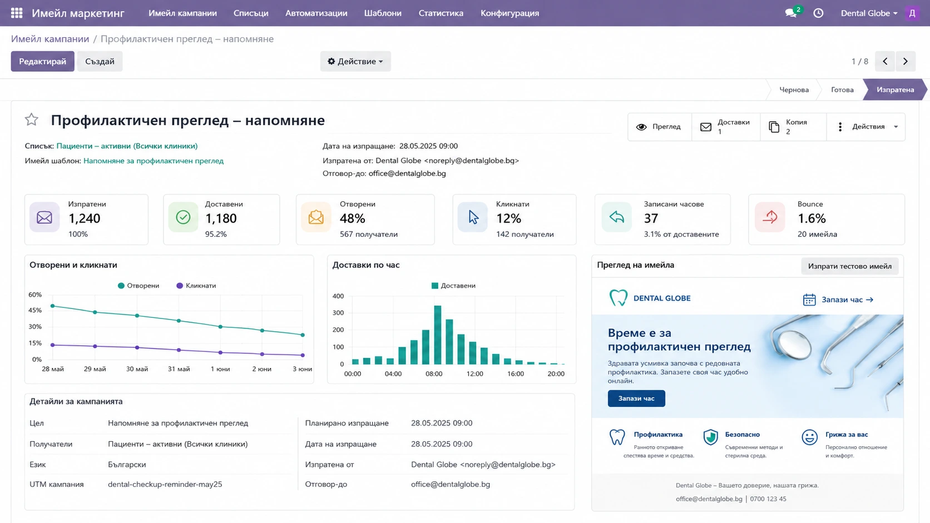
Task: Click the Preview eye icon button
Action: pyautogui.click(x=660, y=127)
